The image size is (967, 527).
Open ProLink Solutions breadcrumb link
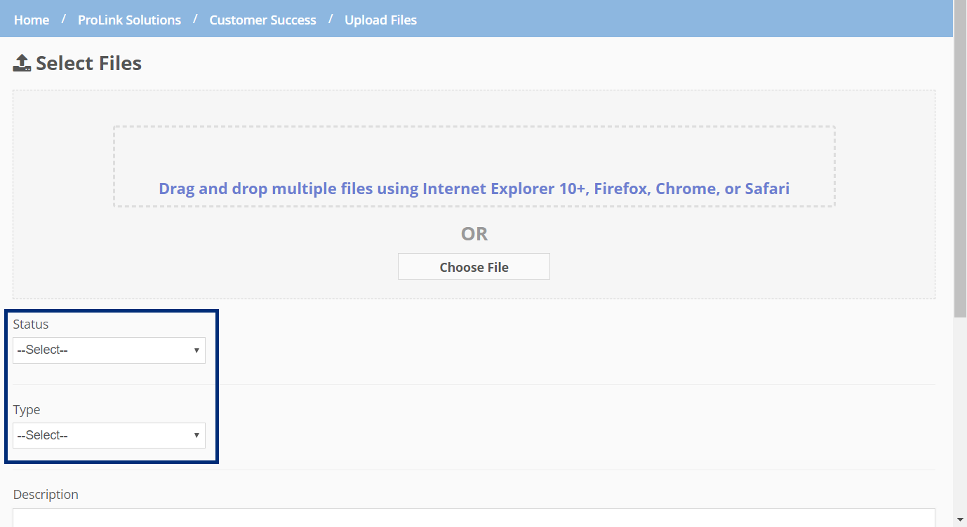(x=129, y=20)
